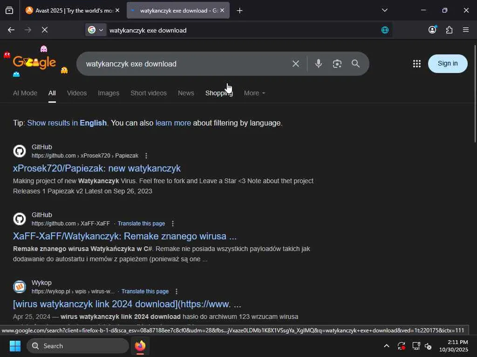The height and width of the screenshot is (357, 477).
Task: Open XaFF-XaFF/Watykanczyk result link
Action: 125,236
